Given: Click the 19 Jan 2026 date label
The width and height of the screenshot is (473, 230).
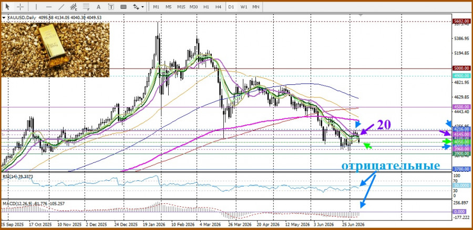Looking at the screenshot, I should (154, 225).
